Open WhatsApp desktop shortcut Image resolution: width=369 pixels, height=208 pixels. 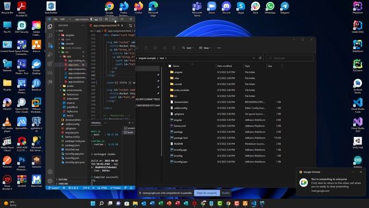pos(270,8)
